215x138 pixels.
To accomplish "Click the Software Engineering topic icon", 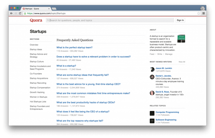I will [x=152, y=121].
